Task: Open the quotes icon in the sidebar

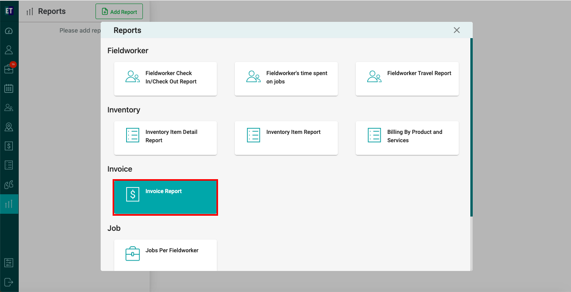Action: [9, 184]
